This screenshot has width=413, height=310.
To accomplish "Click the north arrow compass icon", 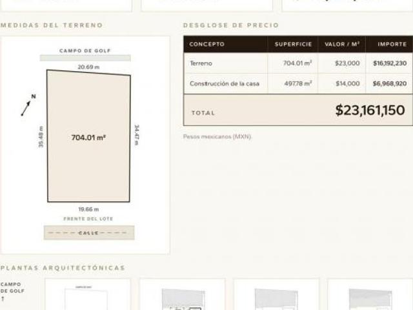I will pos(28,105).
